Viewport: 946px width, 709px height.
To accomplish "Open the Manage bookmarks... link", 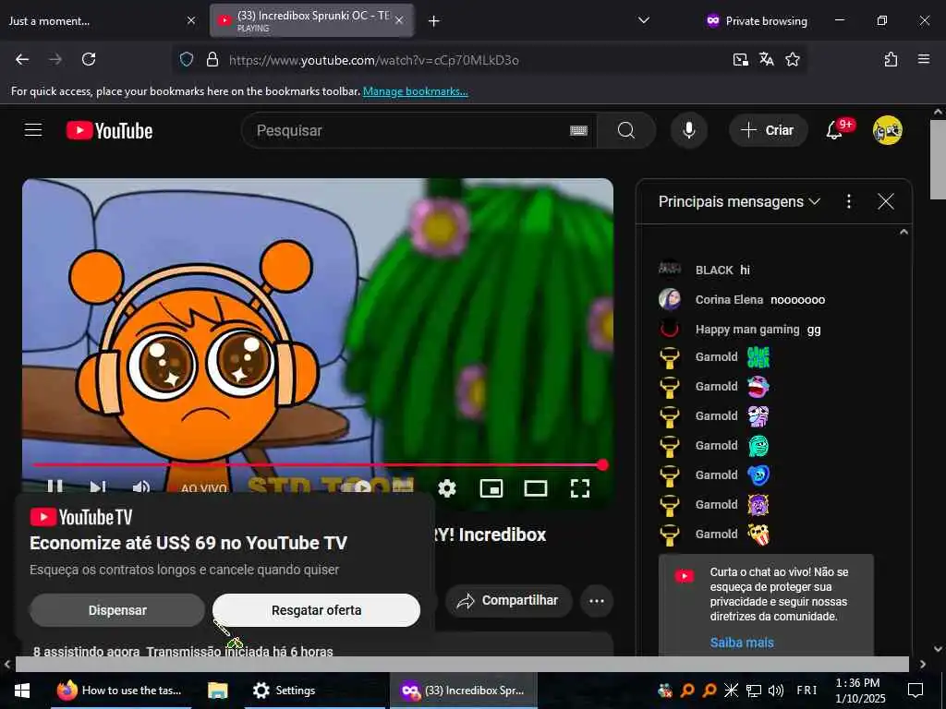I will (x=415, y=91).
